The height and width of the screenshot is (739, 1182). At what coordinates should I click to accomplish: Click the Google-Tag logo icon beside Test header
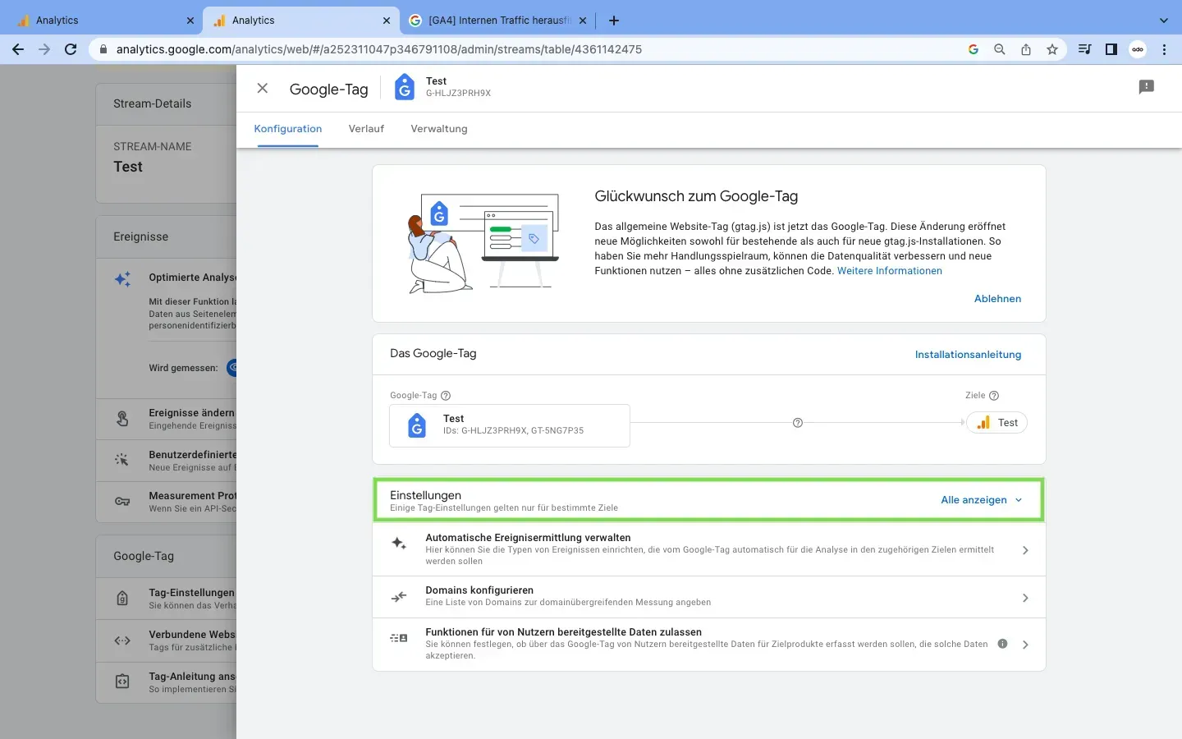point(405,87)
